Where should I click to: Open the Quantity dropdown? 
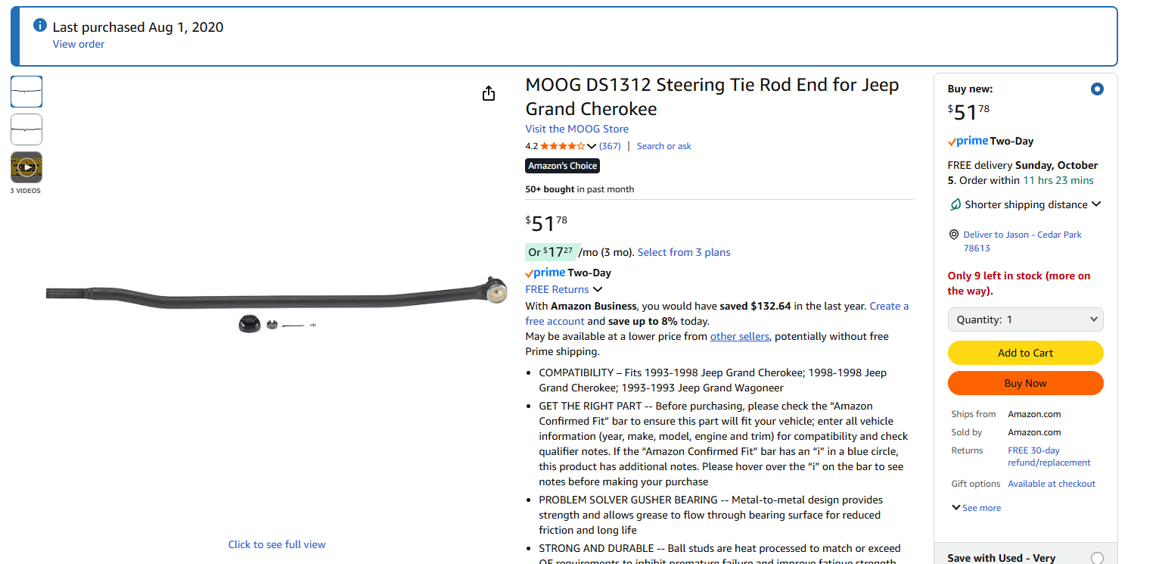point(1025,319)
